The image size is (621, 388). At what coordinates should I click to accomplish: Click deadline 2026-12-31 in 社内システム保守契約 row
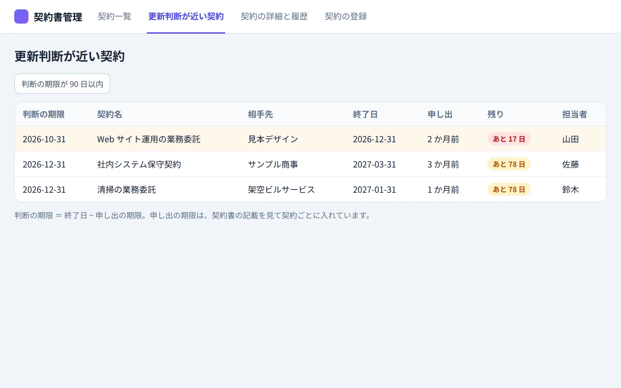[x=44, y=165]
